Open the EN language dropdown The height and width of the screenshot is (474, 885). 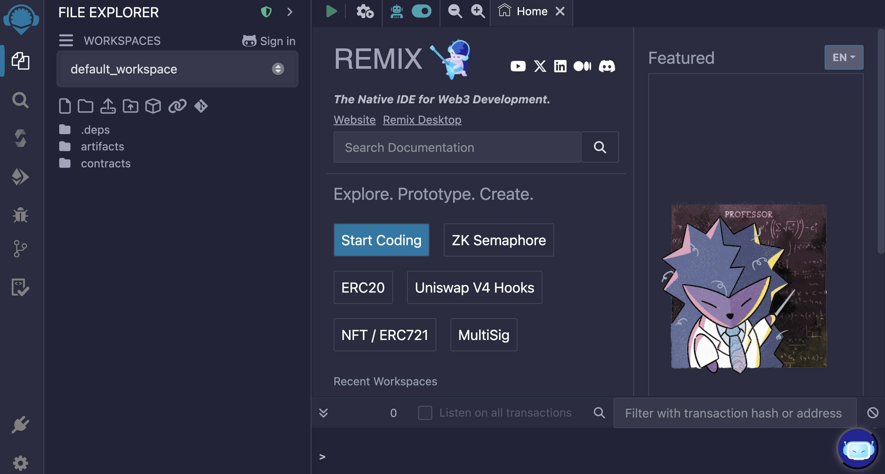point(843,57)
